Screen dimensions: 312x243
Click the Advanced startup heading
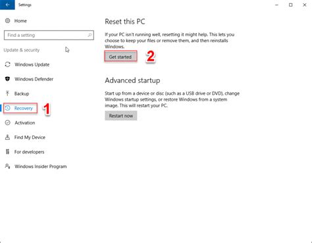[x=132, y=80]
